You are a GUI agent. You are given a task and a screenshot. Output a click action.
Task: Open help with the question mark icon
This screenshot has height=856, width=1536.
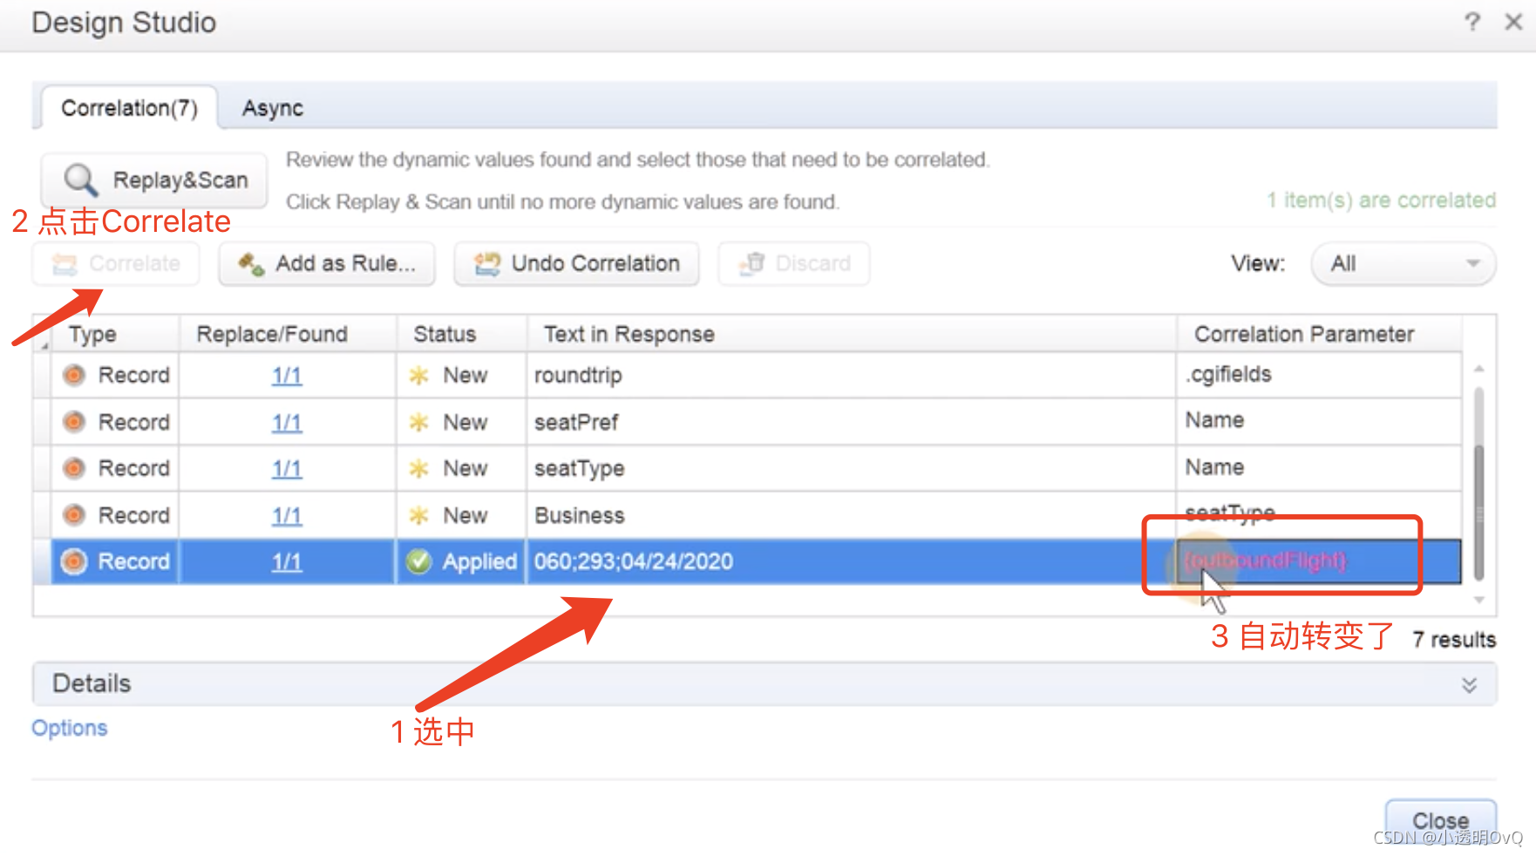(x=1472, y=22)
